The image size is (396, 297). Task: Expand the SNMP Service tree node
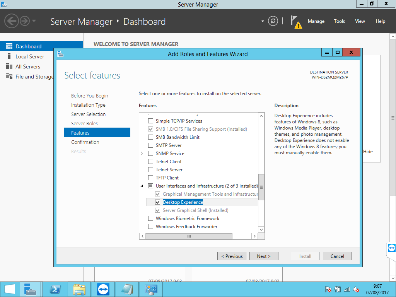pyautogui.click(x=142, y=153)
